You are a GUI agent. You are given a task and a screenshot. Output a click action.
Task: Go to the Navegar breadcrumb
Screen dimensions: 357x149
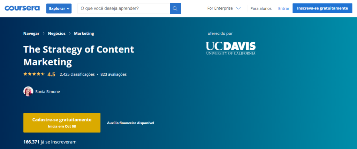(31, 34)
